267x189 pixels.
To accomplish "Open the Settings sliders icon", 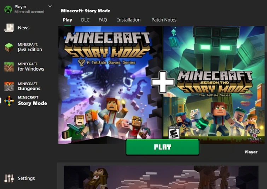I will (x=9, y=178).
